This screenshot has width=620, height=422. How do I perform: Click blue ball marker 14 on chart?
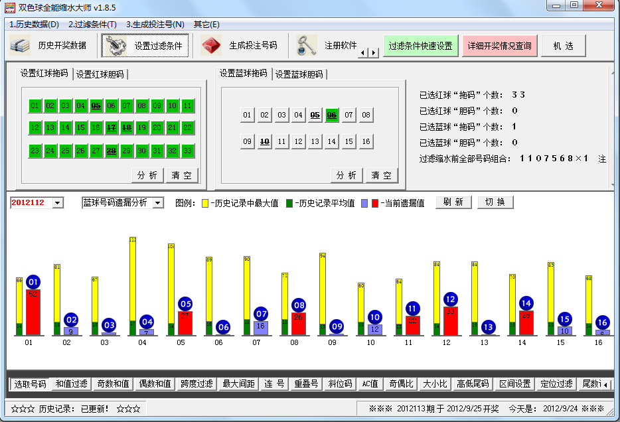click(x=526, y=303)
